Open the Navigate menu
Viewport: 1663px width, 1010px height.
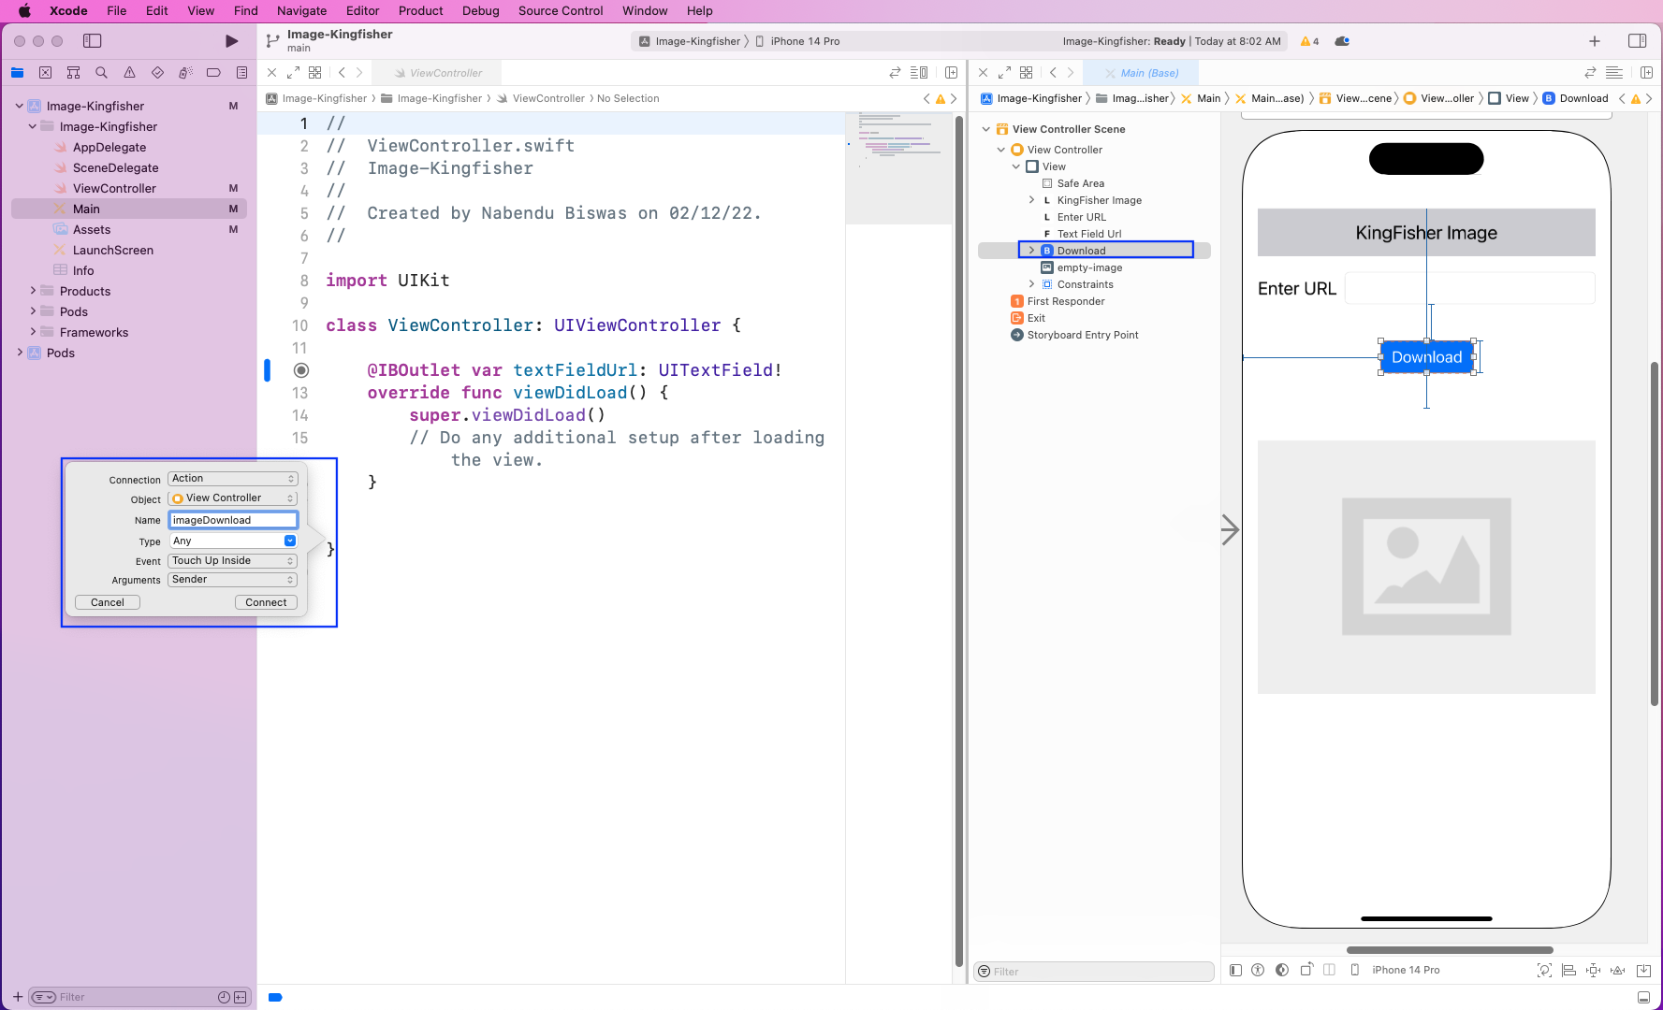pyautogui.click(x=301, y=11)
